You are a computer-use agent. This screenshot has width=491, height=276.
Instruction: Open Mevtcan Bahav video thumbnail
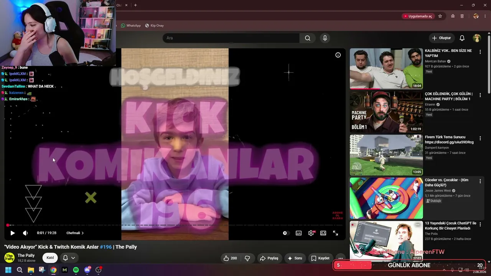(x=386, y=69)
